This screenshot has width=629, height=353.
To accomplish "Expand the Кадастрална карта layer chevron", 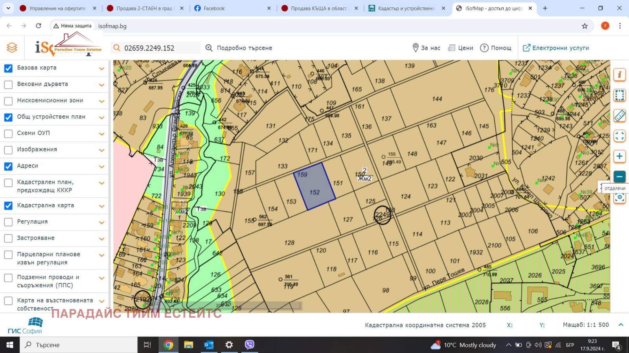I will click(x=102, y=206).
